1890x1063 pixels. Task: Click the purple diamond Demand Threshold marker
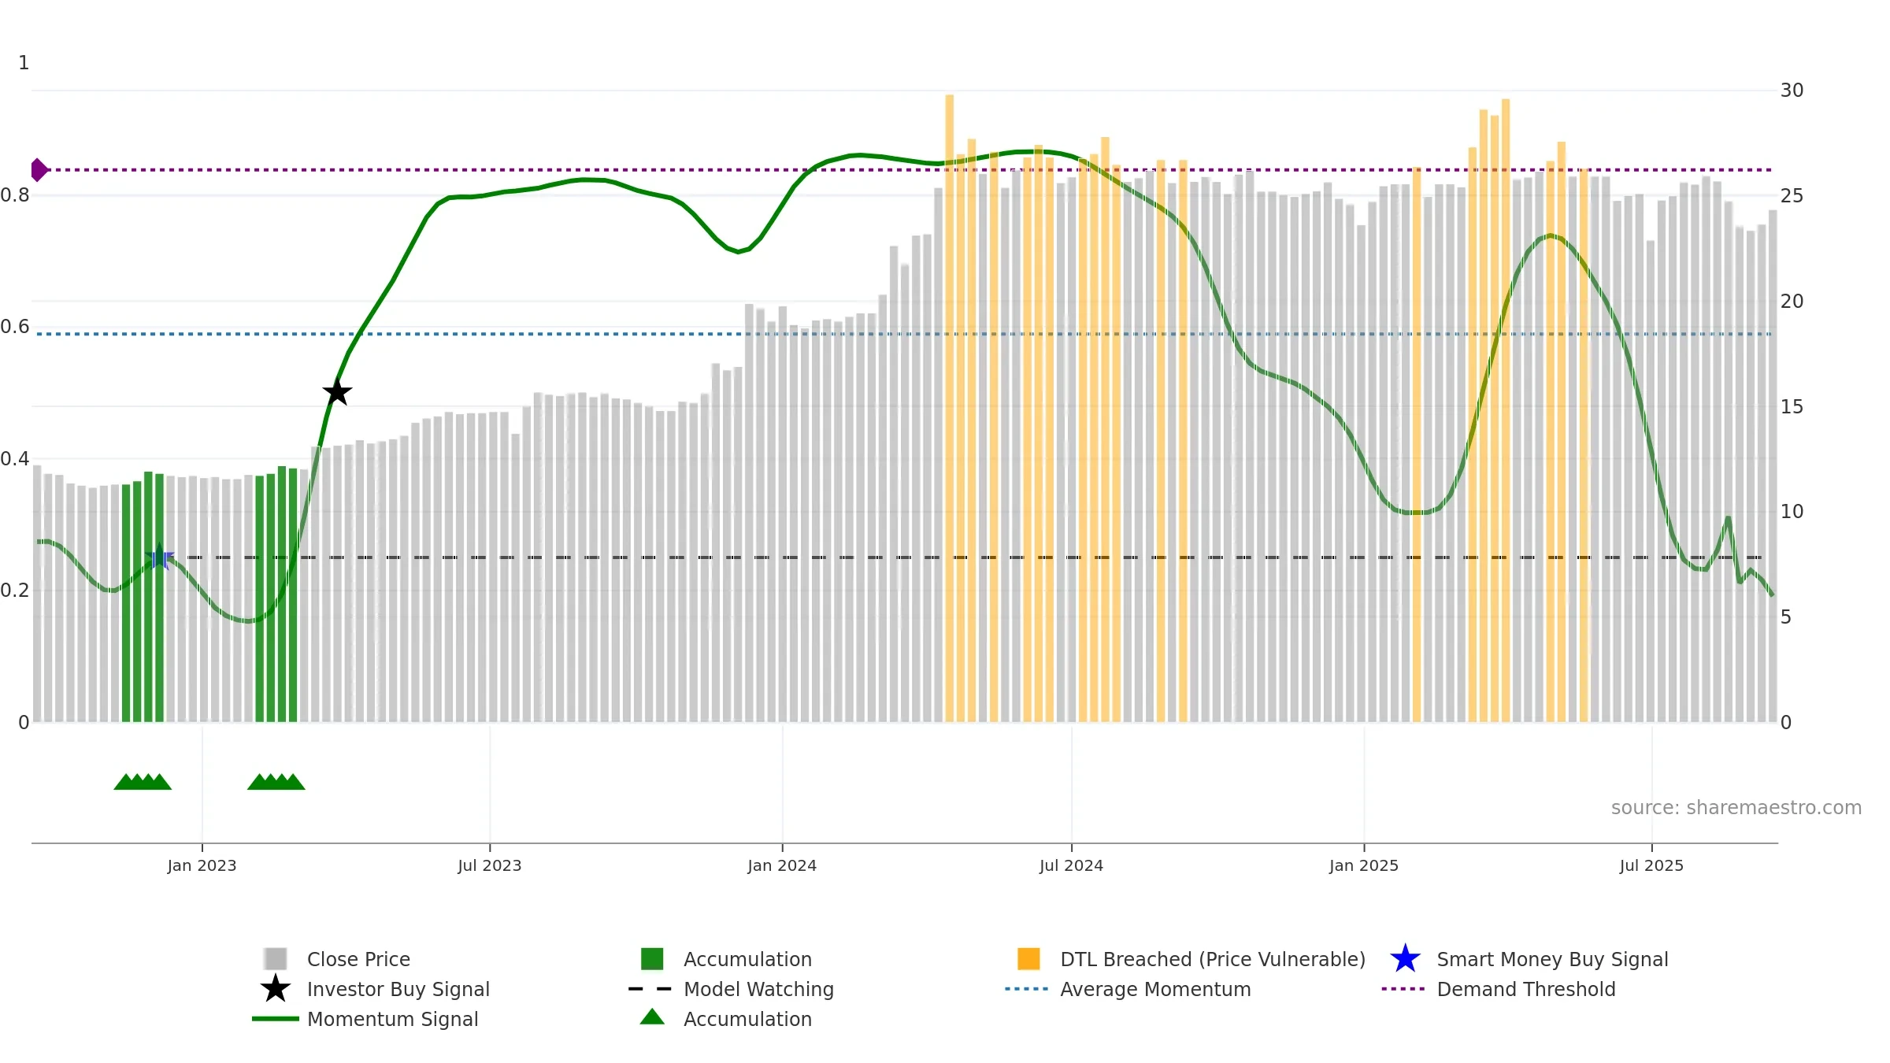point(39,169)
